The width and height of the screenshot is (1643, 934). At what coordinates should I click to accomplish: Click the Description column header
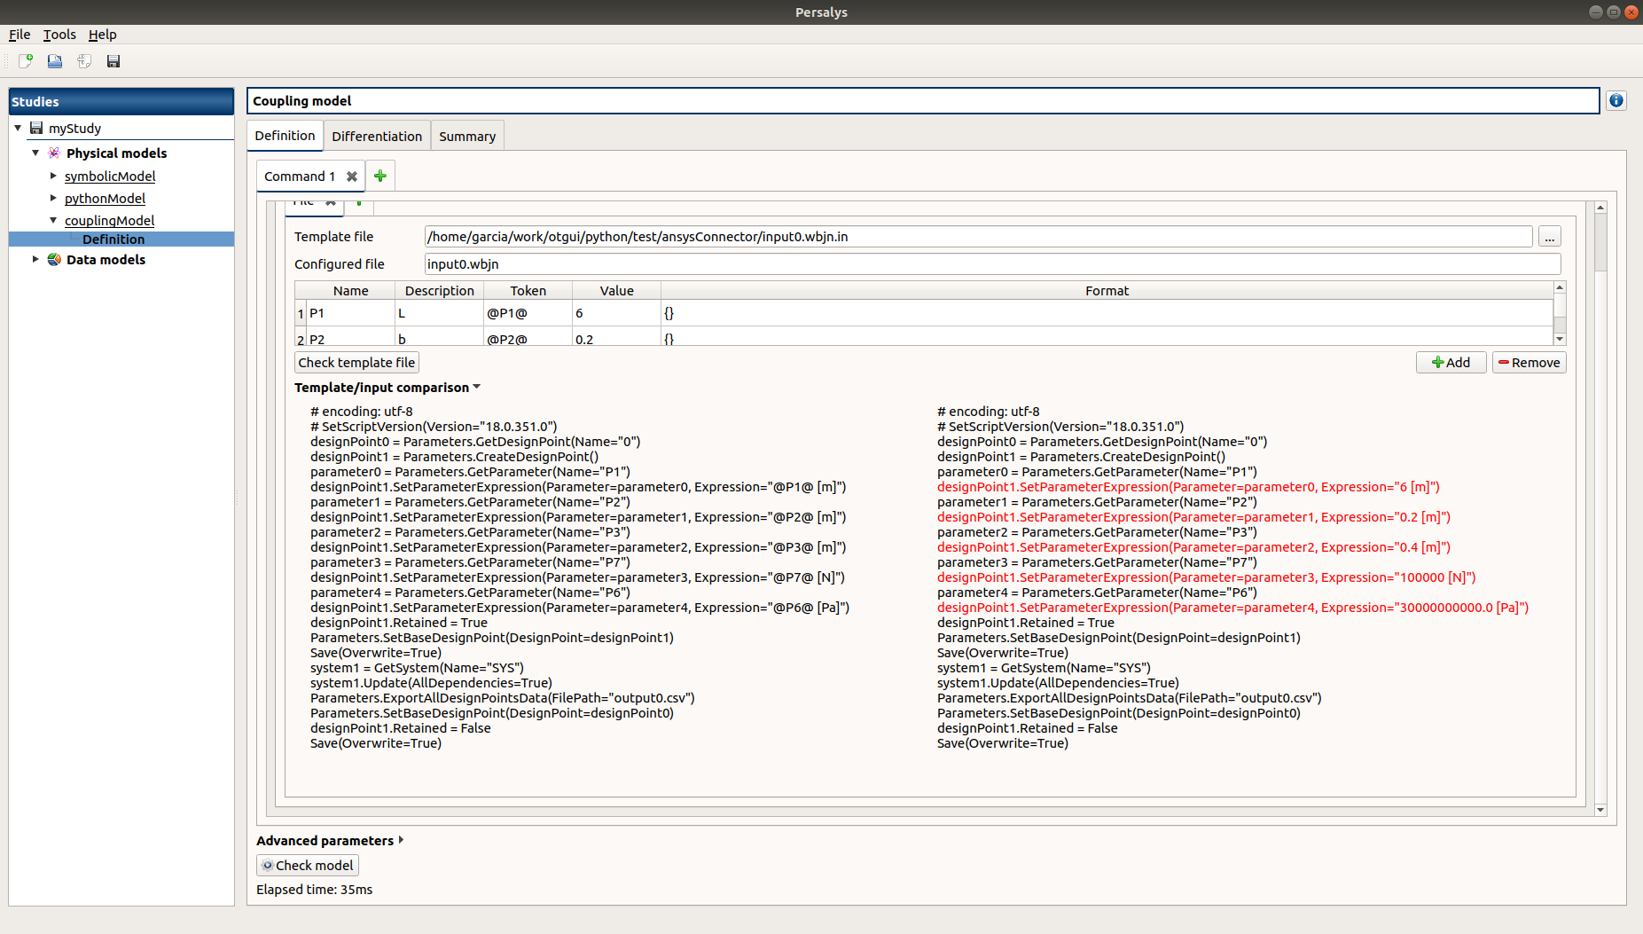click(x=439, y=291)
